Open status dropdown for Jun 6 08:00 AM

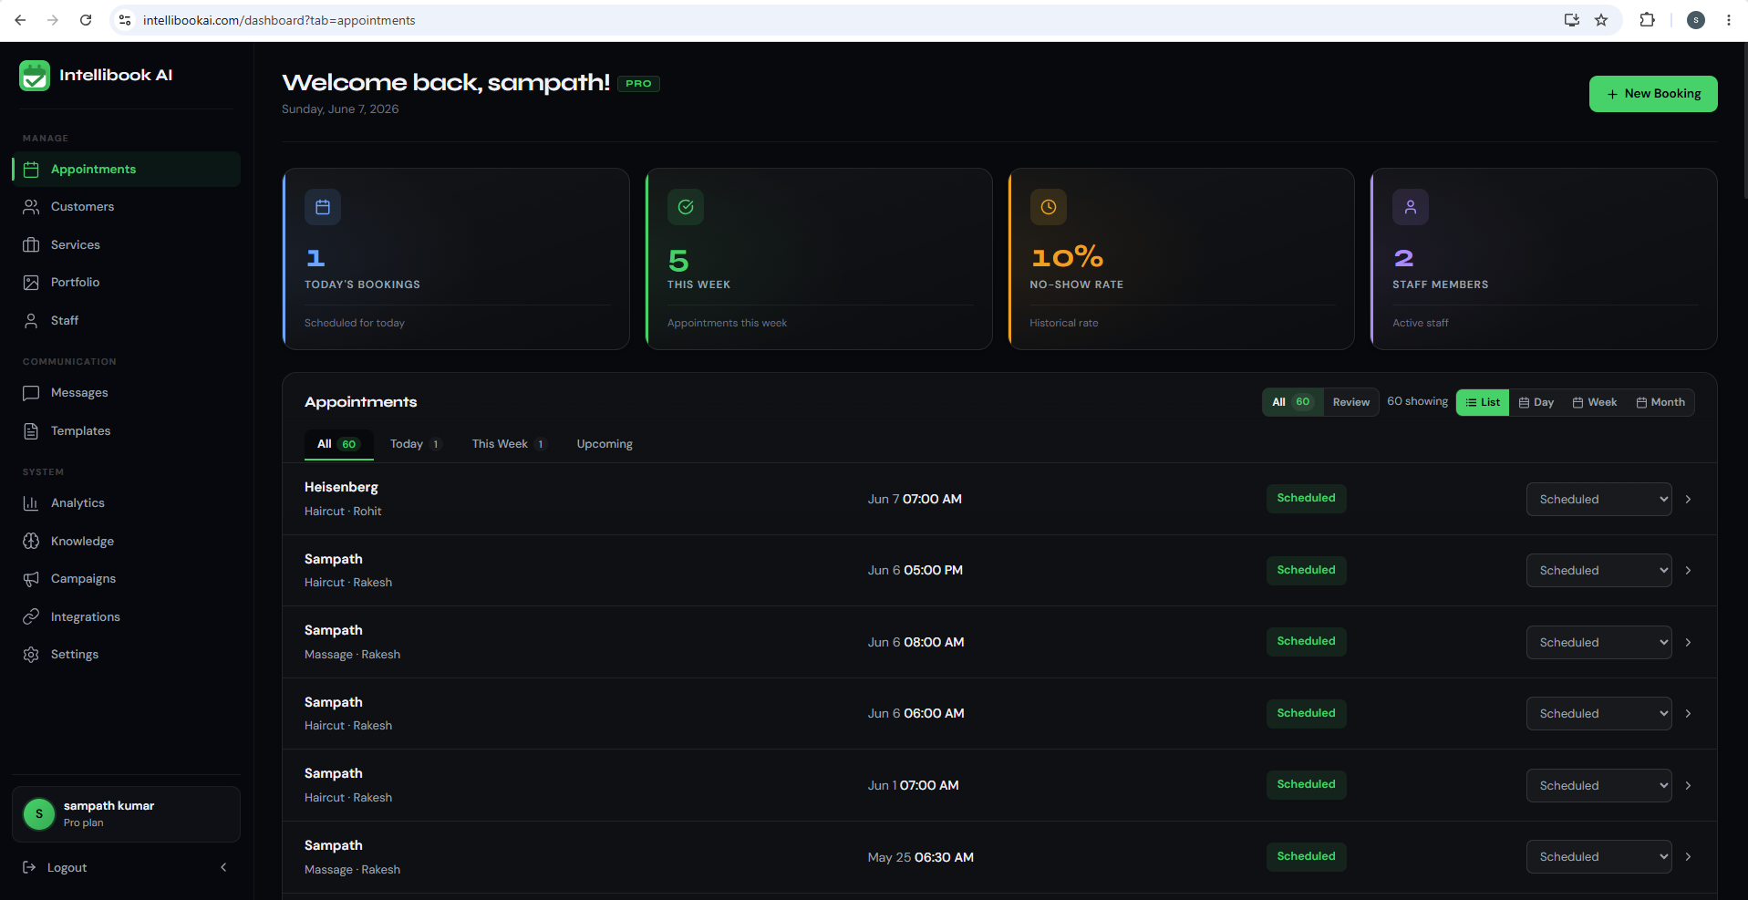1599,642
